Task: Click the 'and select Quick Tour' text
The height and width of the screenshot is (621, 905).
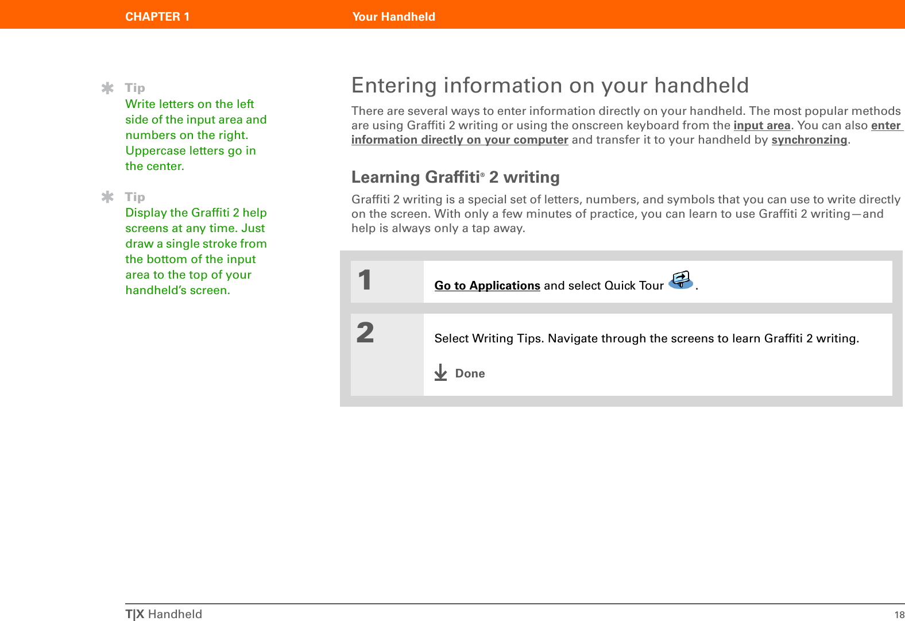Action: pyautogui.click(x=604, y=286)
